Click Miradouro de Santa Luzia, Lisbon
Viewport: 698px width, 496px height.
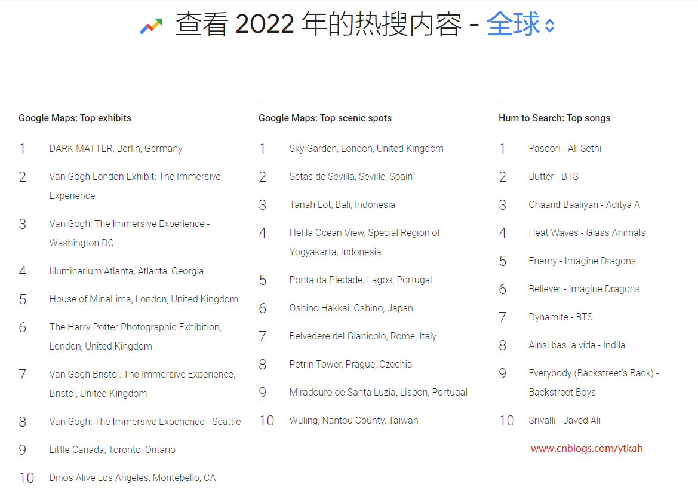pyautogui.click(x=379, y=392)
